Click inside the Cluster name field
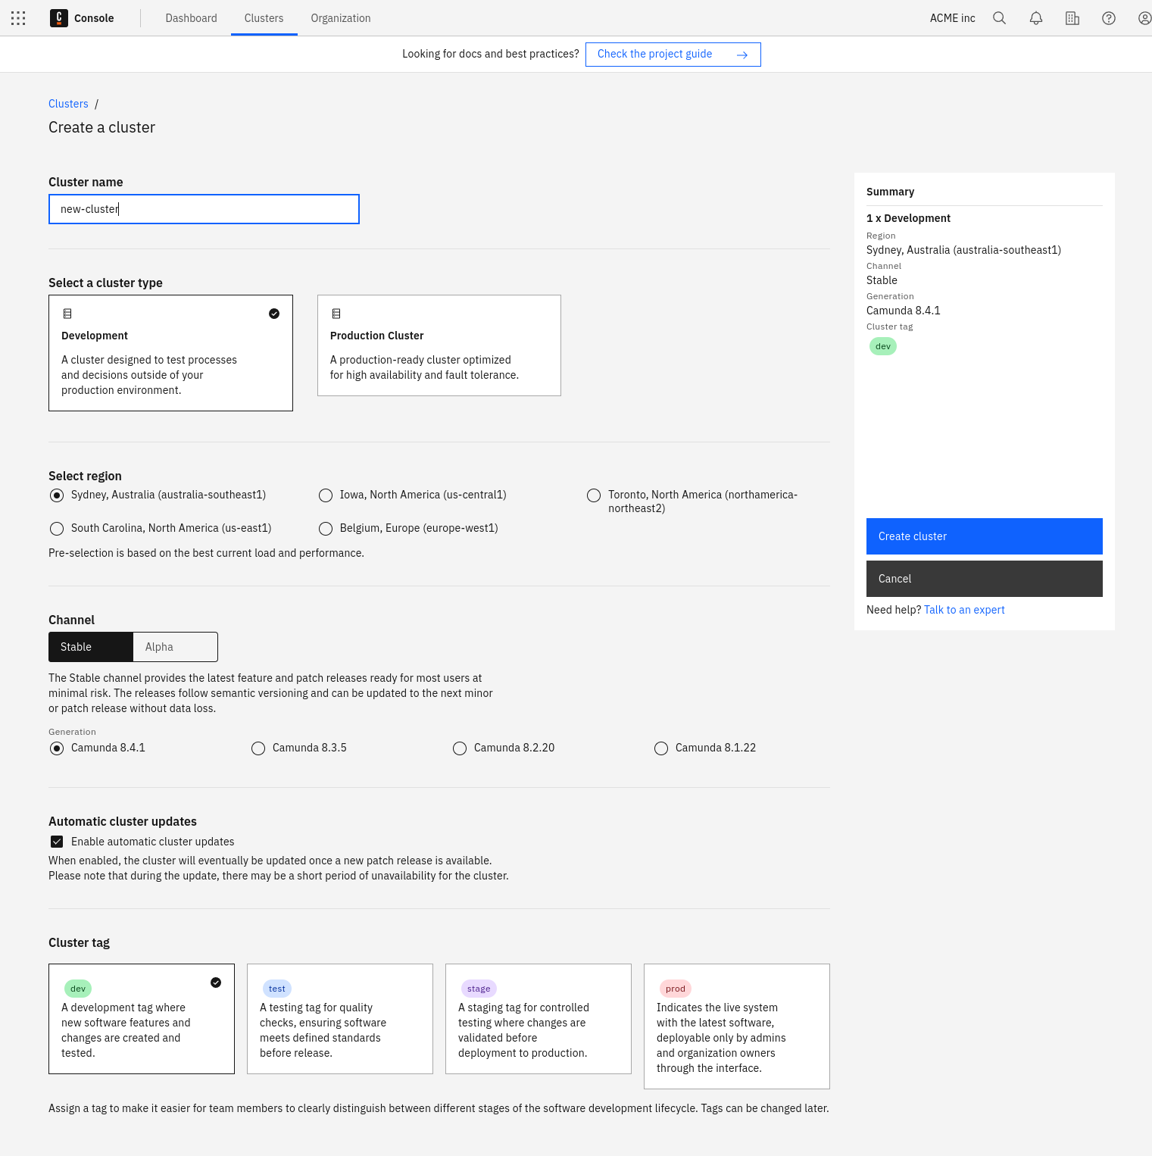Image resolution: width=1152 pixels, height=1156 pixels. click(203, 208)
